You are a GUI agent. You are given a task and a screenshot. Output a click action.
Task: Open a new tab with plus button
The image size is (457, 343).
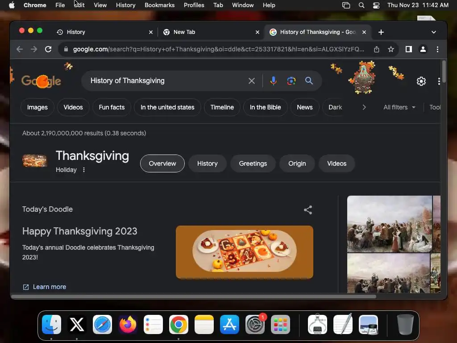[x=381, y=32]
